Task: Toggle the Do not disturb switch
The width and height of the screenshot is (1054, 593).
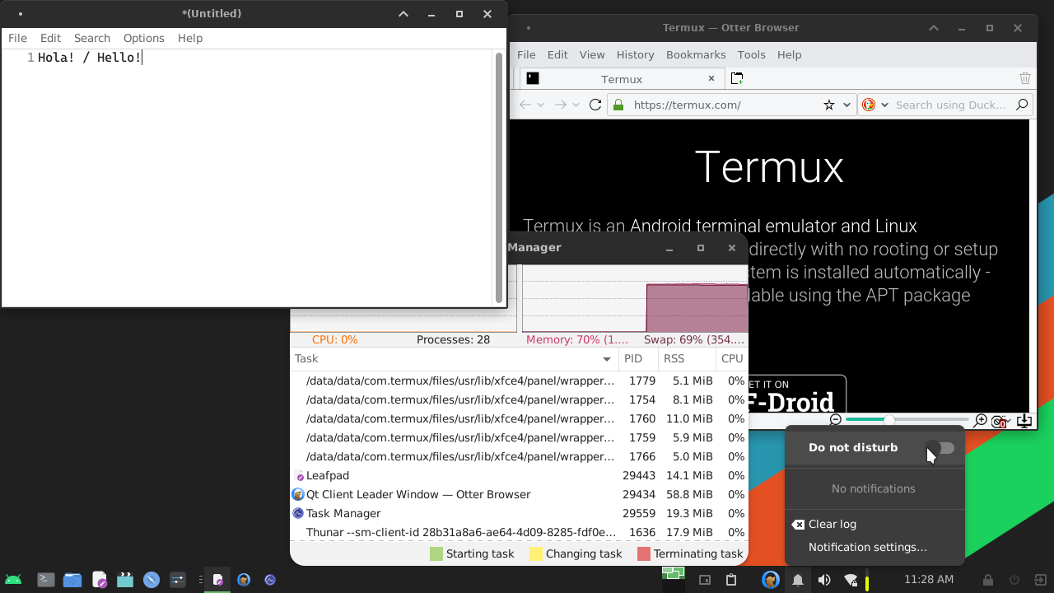Action: click(940, 448)
